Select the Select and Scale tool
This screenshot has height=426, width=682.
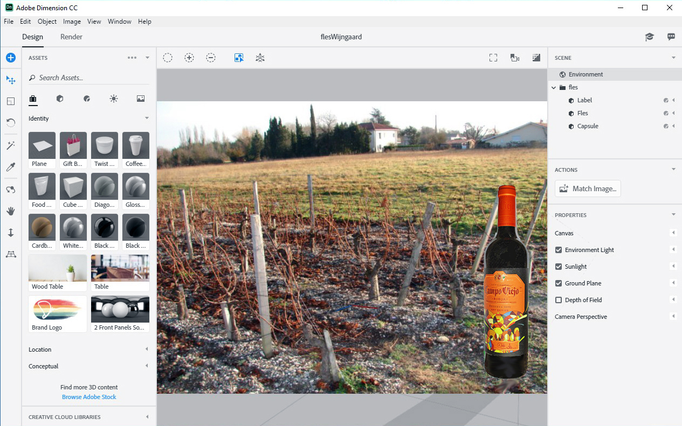tap(11, 101)
